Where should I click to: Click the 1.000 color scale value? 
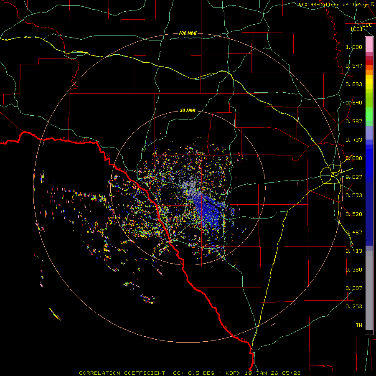(354, 47)
